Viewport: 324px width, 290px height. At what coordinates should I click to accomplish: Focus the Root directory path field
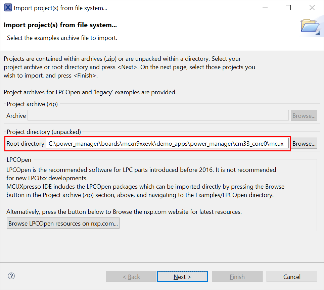coord(167,144)
